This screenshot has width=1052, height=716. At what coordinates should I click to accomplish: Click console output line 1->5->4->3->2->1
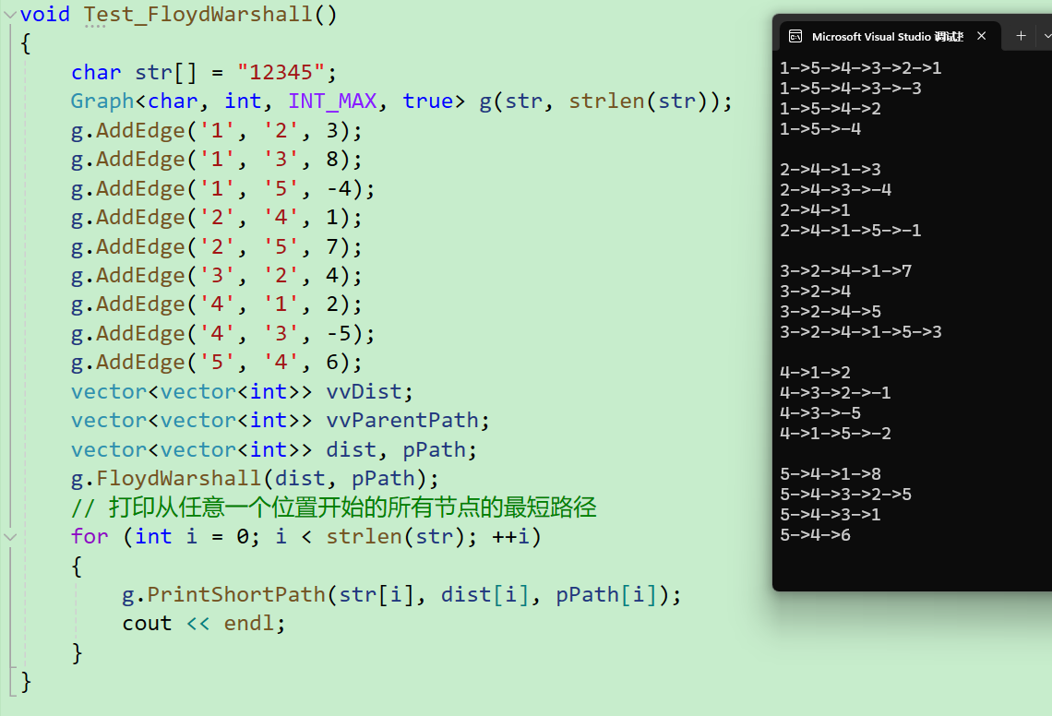[860, 67]
